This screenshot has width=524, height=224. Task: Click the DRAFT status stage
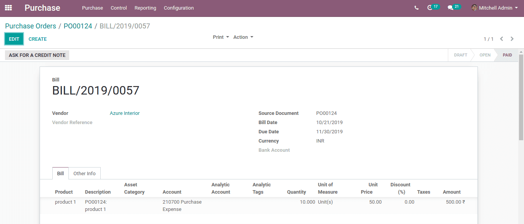click(461, 55)
